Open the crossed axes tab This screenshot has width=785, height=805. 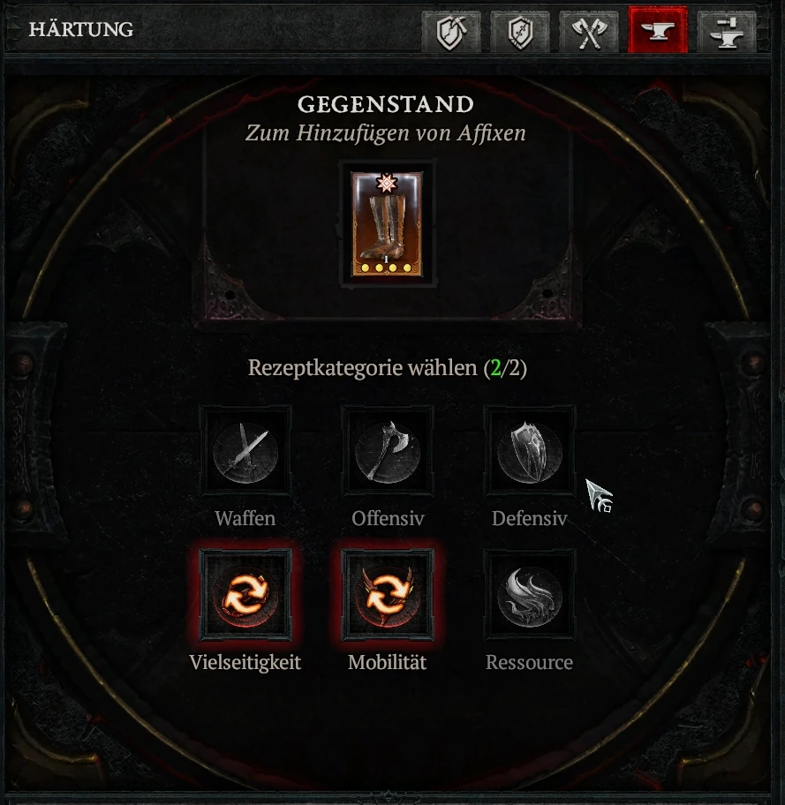coord(589,32)
